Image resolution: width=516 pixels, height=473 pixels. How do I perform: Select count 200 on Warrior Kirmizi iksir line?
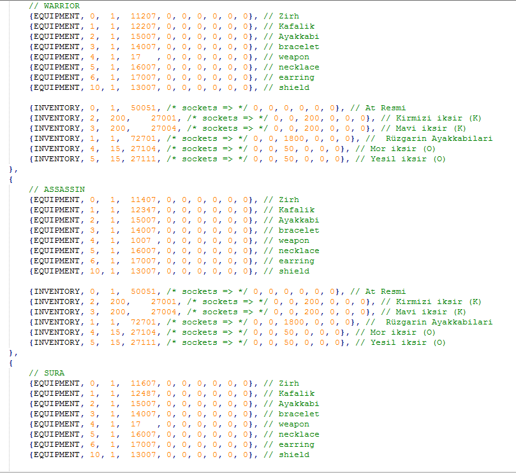(118, 118)
